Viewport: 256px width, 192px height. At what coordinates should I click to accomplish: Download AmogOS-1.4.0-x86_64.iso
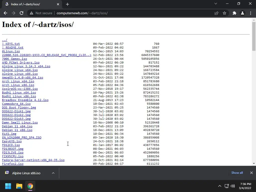22,77
